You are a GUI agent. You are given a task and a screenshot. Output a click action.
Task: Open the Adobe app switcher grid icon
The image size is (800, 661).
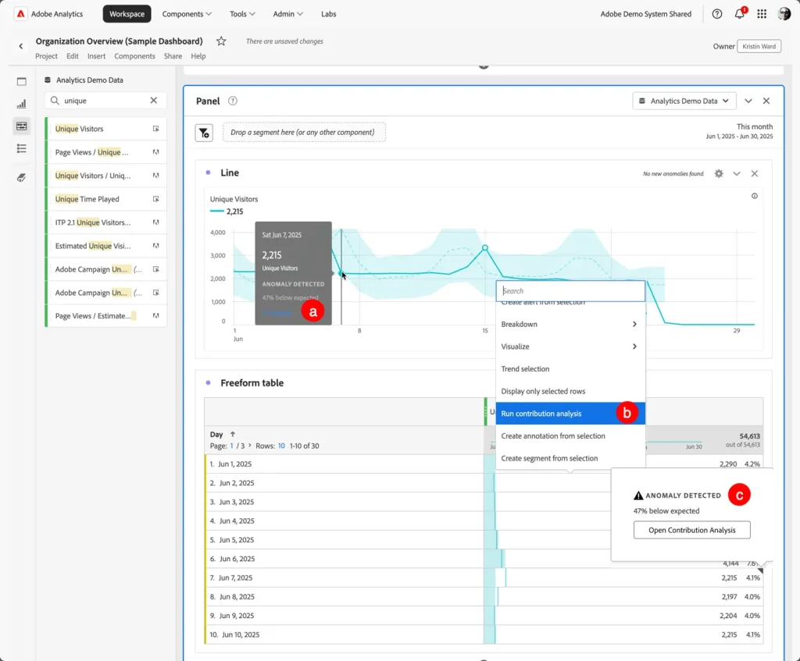point(762,13)
